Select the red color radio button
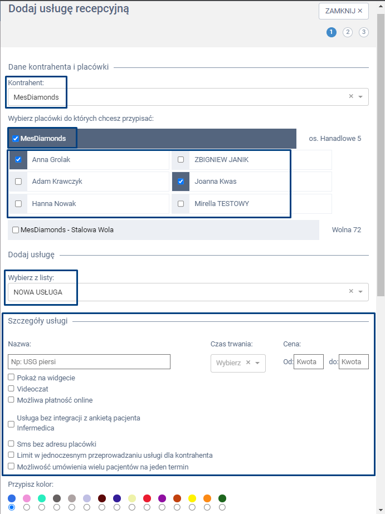 coord(147,507)
